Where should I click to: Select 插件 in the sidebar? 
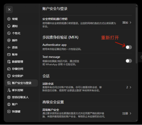pyautogui.click(x=22, y=40)
